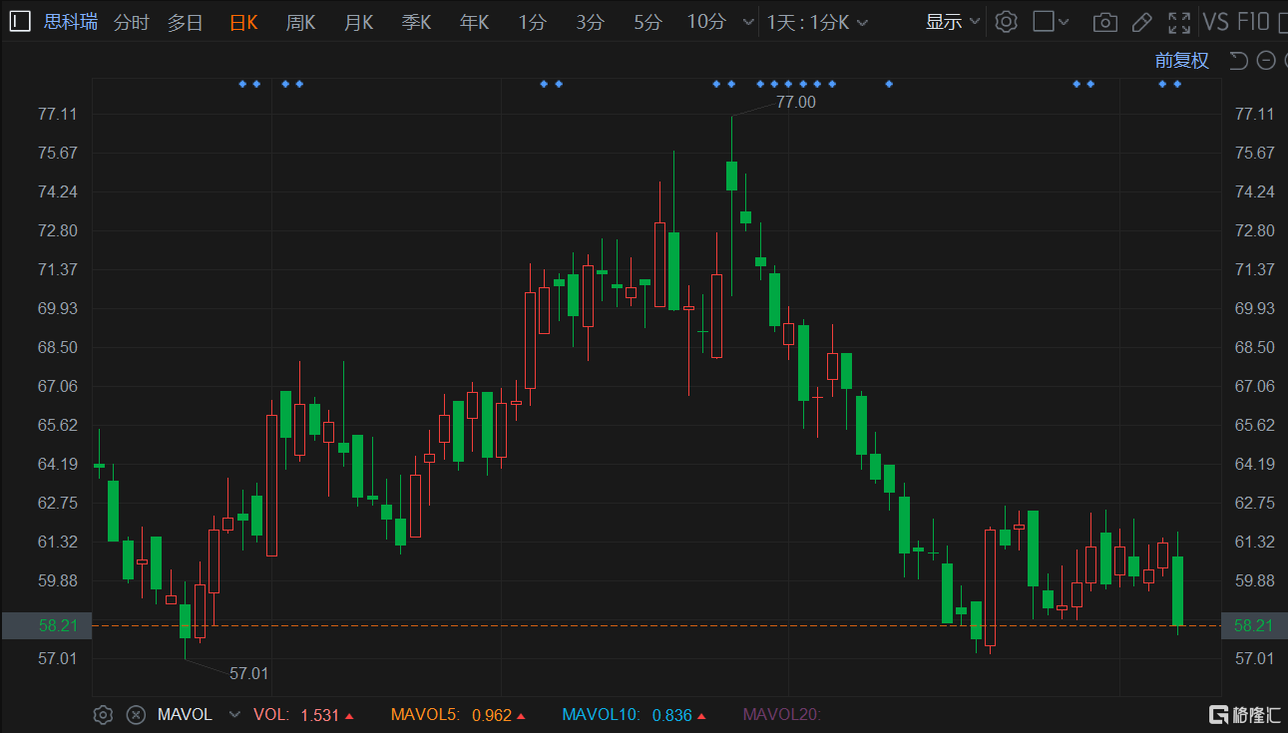Choose the 10分 minute interval

707,22
